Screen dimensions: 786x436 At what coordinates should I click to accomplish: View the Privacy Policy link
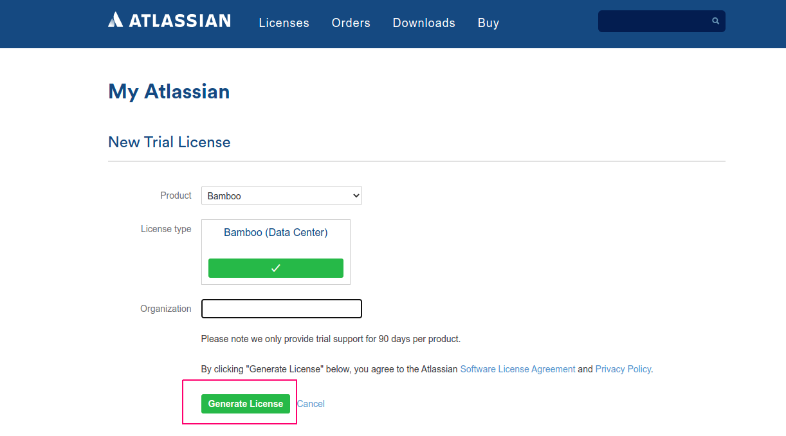click(x=623, y=369)
